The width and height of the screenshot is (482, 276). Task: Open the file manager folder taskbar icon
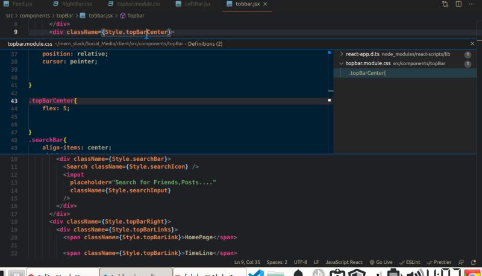(x=276, y=273)
